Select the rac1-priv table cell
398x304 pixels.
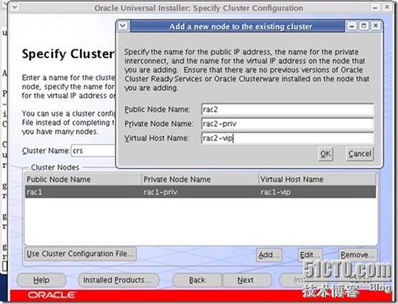click(x=200, y=192)
